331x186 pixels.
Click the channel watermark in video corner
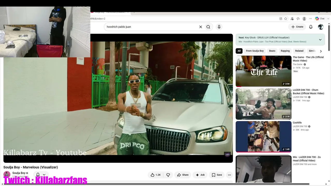point(227,154)
